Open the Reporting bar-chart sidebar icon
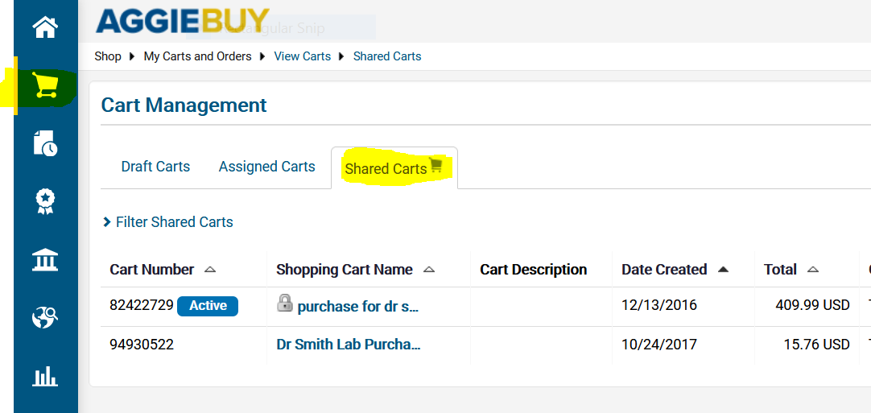Image resolution: width=871 pixels, height=413 pixels. tap(46, 376)
